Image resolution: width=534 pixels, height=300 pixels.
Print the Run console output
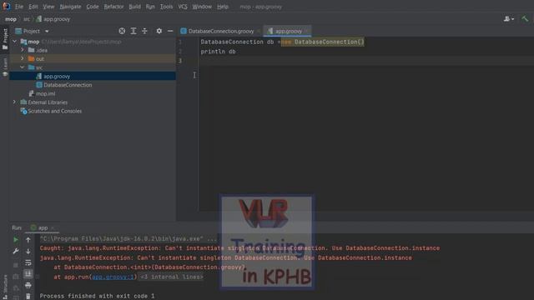pos(28,285)
